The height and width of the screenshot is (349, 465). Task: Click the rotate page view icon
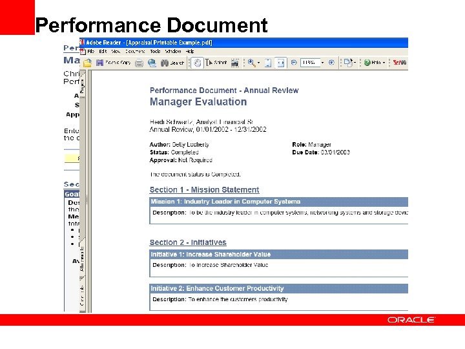point(349,63)
